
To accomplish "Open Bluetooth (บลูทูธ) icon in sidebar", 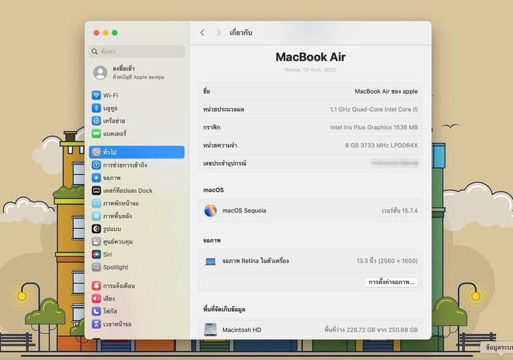I will point(96,108).
